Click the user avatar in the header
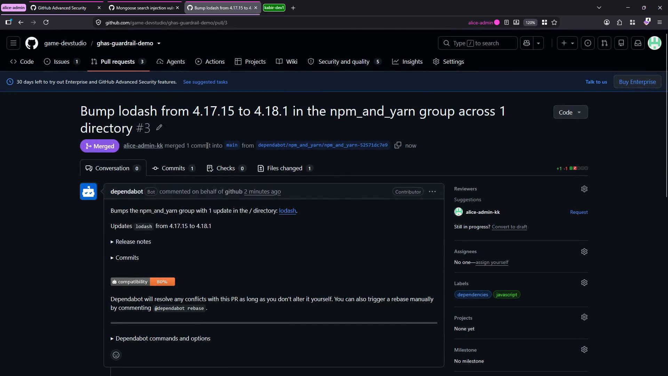Screen dimensions: 668x376 pyautogui.click(x=654, y=43)
